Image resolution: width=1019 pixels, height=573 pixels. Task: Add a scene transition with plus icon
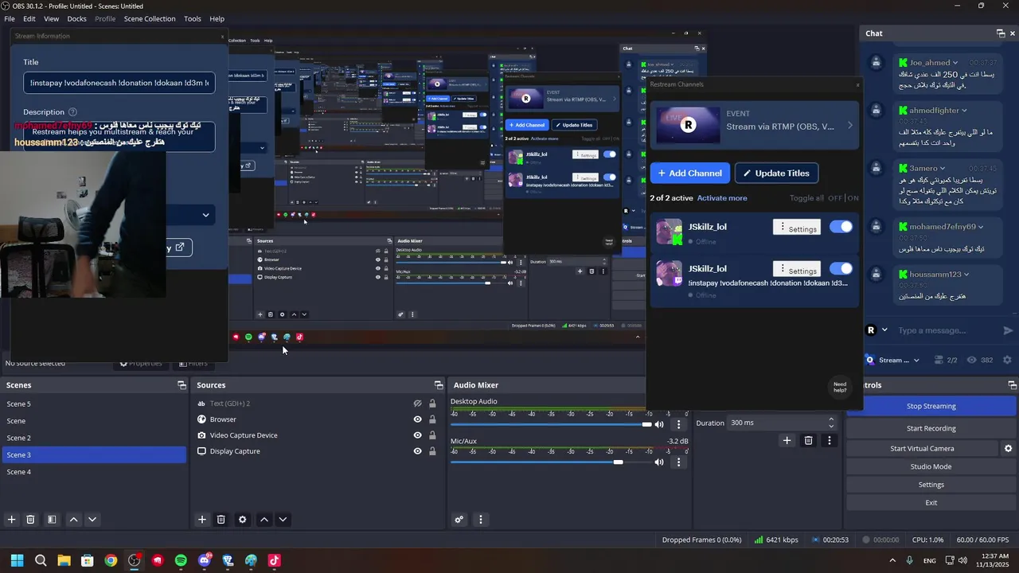click(787, 440)
